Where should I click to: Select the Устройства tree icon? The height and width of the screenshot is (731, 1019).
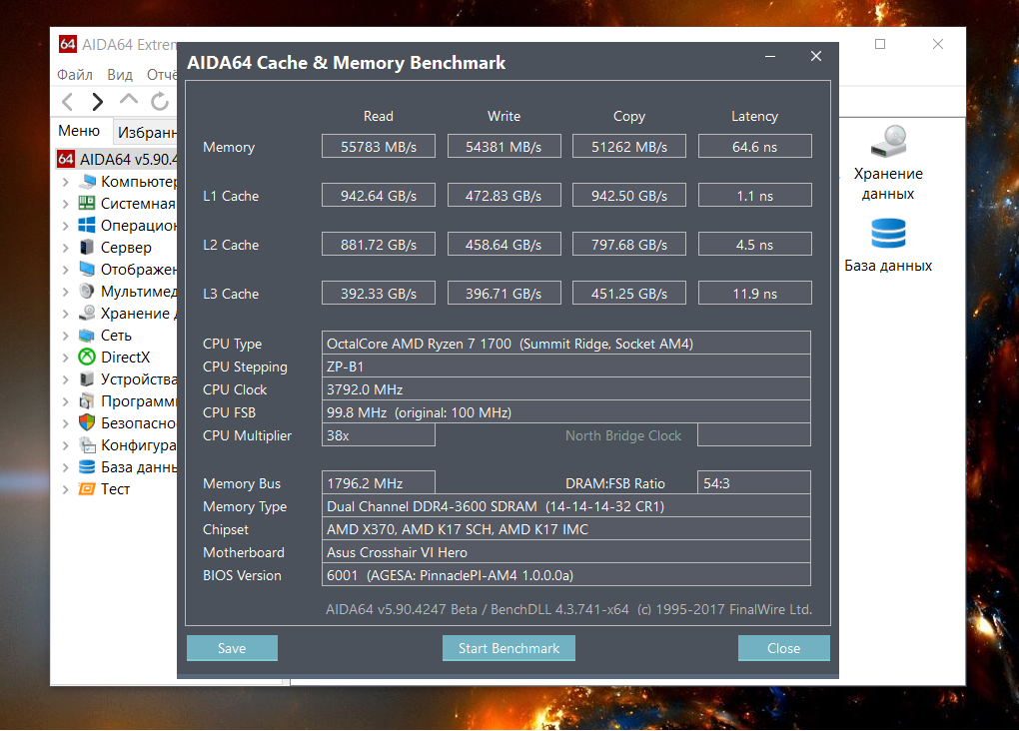tap(87, 378)
